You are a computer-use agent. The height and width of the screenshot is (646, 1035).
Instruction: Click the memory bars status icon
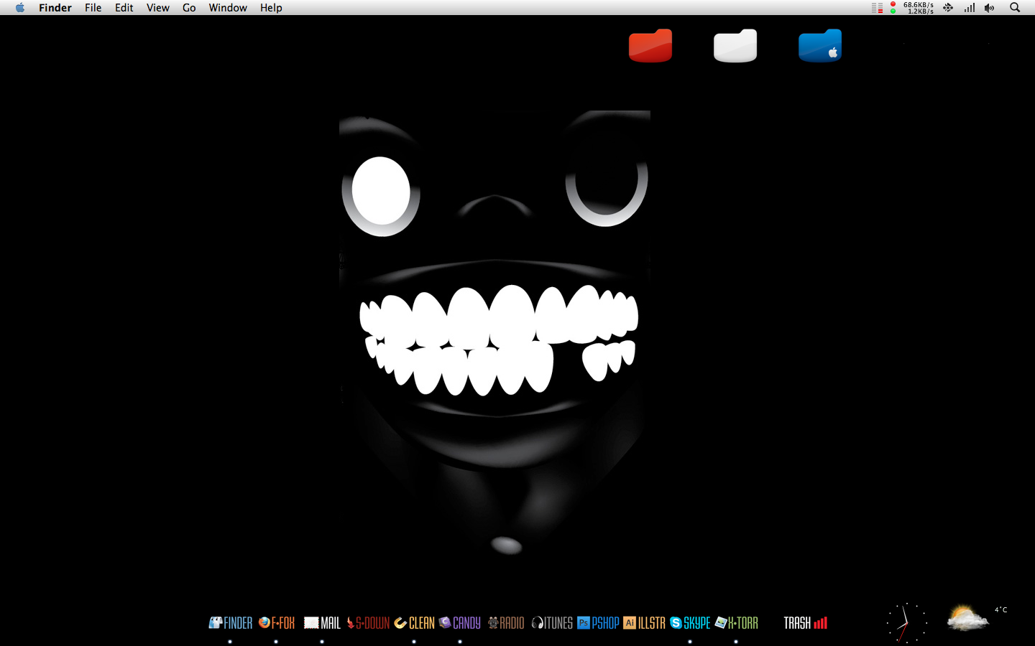(x=878, y=8)
